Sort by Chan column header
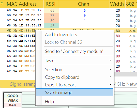The width and height of the screenshot is (137, 108). coord(84,4)
